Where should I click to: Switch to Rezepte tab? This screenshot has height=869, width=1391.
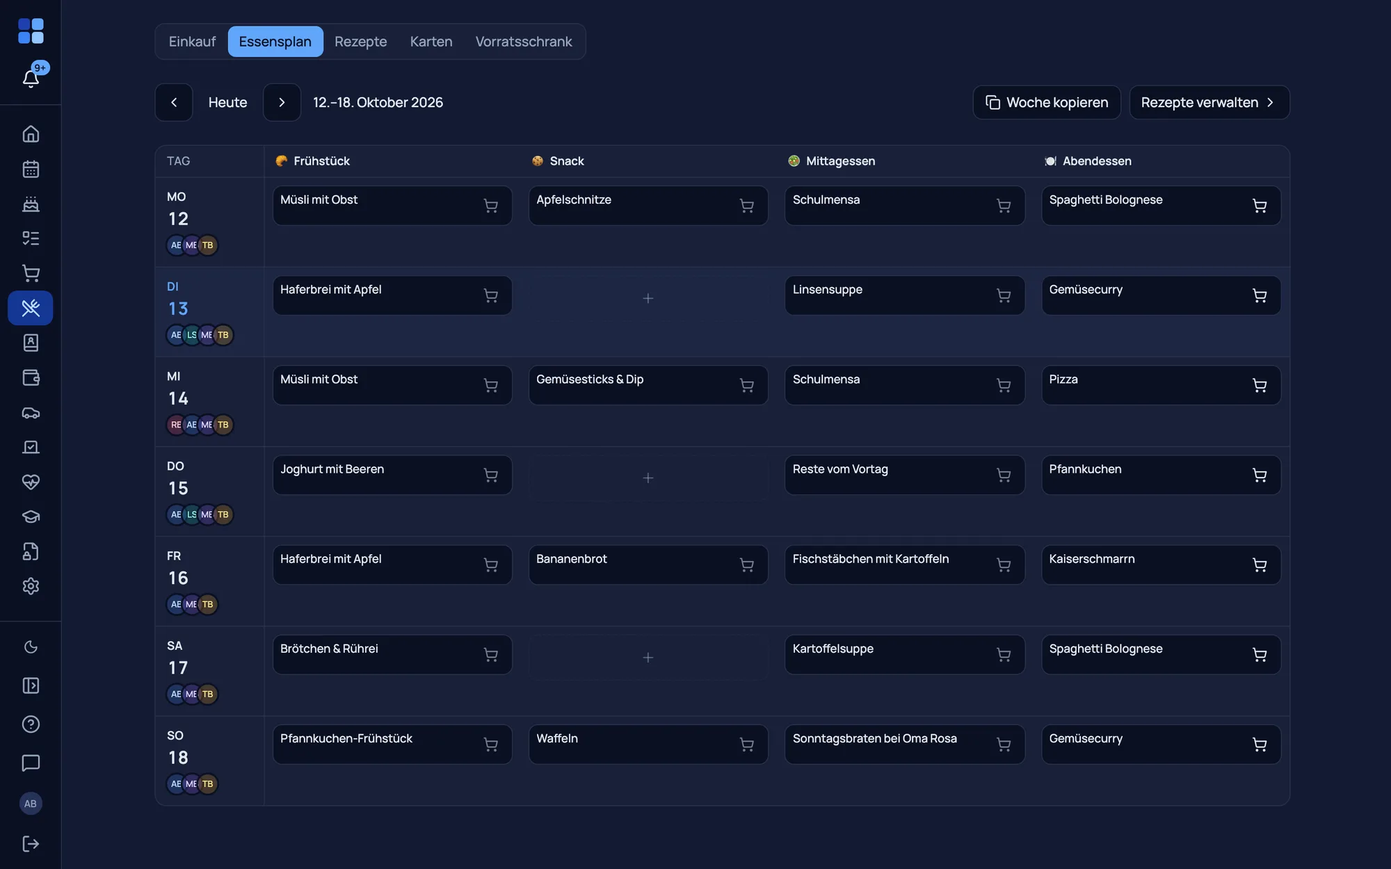pos(360,42)
